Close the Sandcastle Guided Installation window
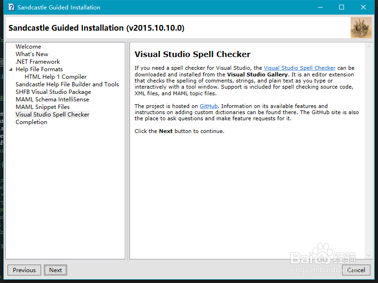 pyautogui.click(x=363, y=7)
